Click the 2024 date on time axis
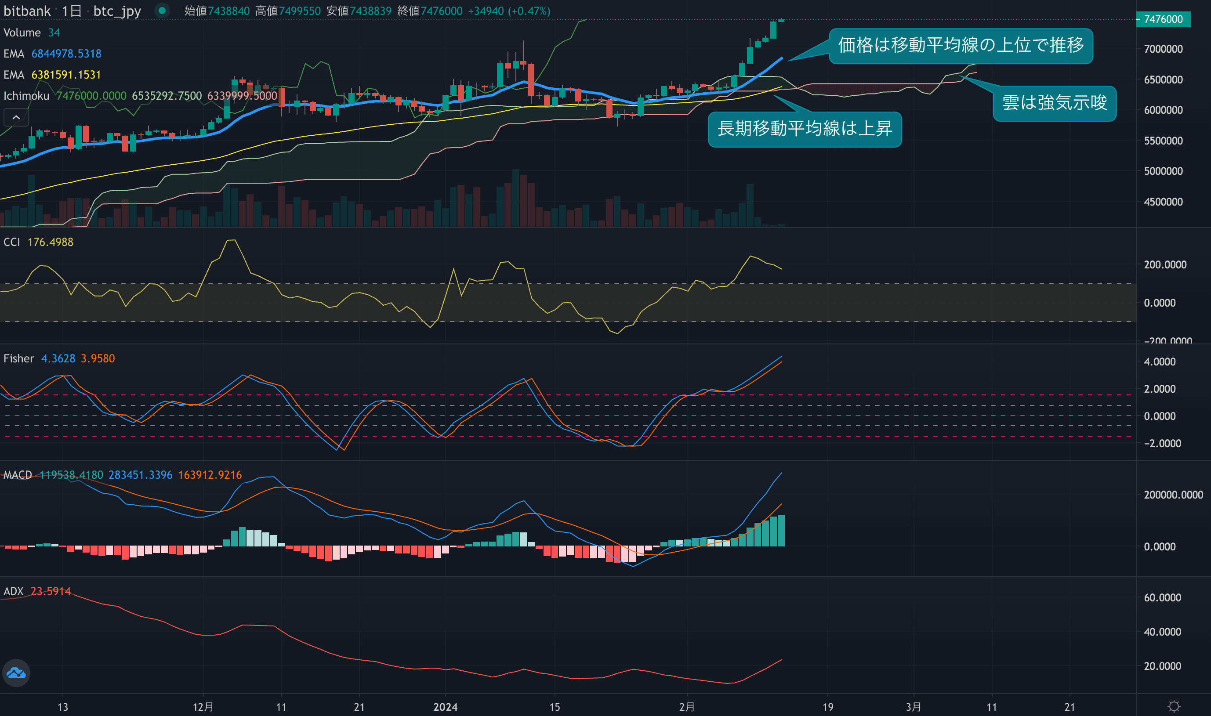This screenshot has width=1211, height=716. [x=445, y=707]
